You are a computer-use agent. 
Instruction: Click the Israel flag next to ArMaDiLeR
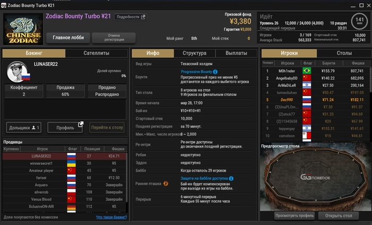point(307,85)
